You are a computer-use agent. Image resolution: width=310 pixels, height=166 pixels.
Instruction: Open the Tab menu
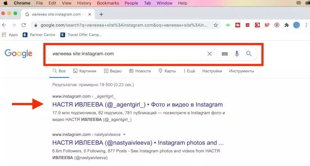coord(147,3)
